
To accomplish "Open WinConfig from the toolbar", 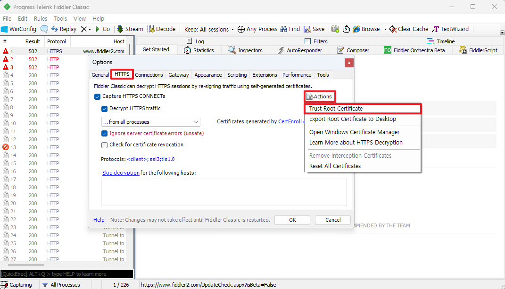I will pyautogui.click(x=19, y=29).
